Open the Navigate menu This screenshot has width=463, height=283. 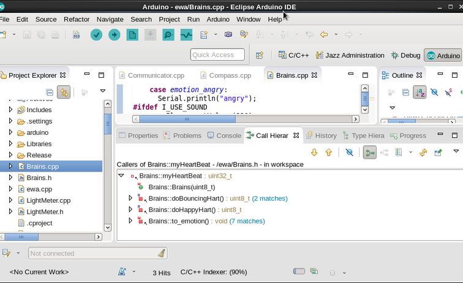[110, 19]
